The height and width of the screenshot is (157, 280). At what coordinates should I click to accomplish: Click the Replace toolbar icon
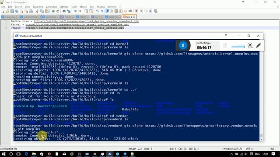(69, 11)
